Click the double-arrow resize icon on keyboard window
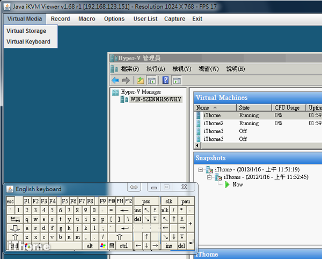This screenshot has width=322, height=259. [x=134, y=187]
